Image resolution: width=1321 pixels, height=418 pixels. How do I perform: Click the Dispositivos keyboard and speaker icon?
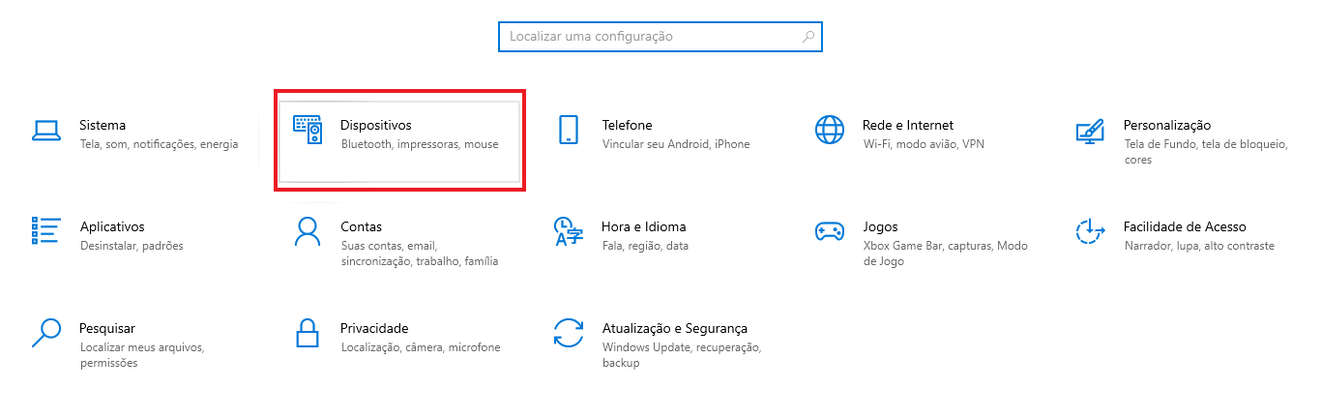click(308, 131)
